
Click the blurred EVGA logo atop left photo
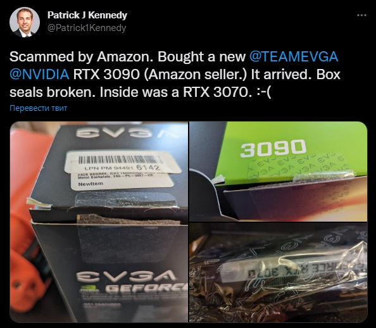pos(126,133)
